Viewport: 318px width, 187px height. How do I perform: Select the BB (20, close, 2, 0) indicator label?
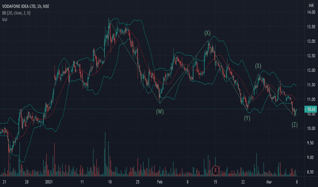16,13
